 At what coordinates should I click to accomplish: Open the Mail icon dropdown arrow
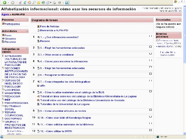coord(51,3)
